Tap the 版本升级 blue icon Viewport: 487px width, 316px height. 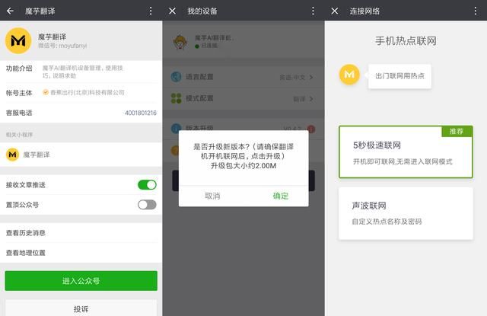point(176,127)
